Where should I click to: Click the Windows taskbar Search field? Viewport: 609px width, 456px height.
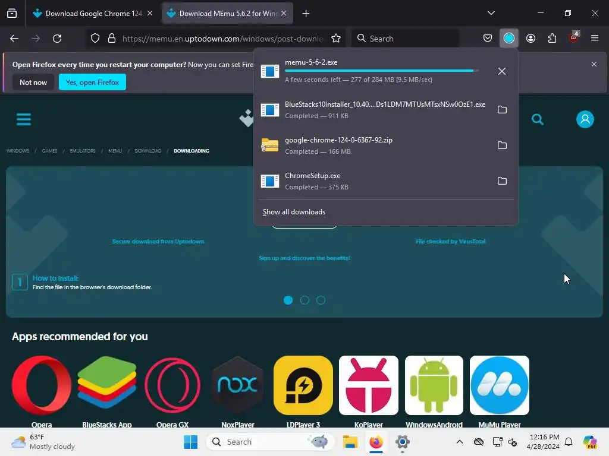tap(271, 442)
